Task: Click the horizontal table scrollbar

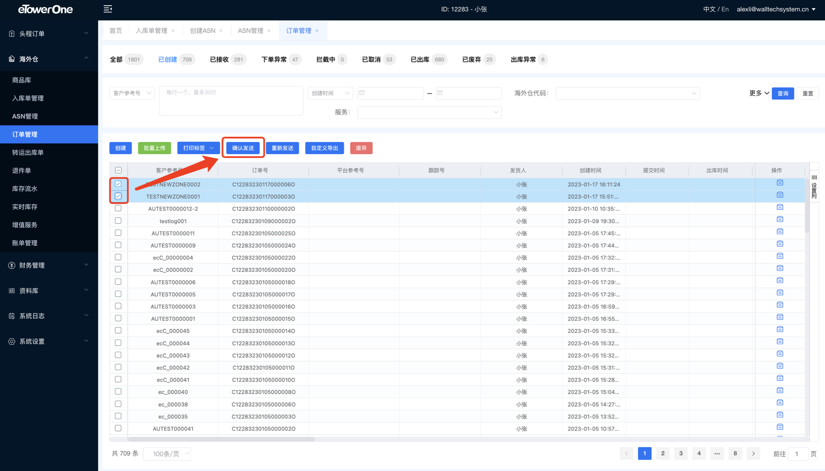Action: point(221,439)
